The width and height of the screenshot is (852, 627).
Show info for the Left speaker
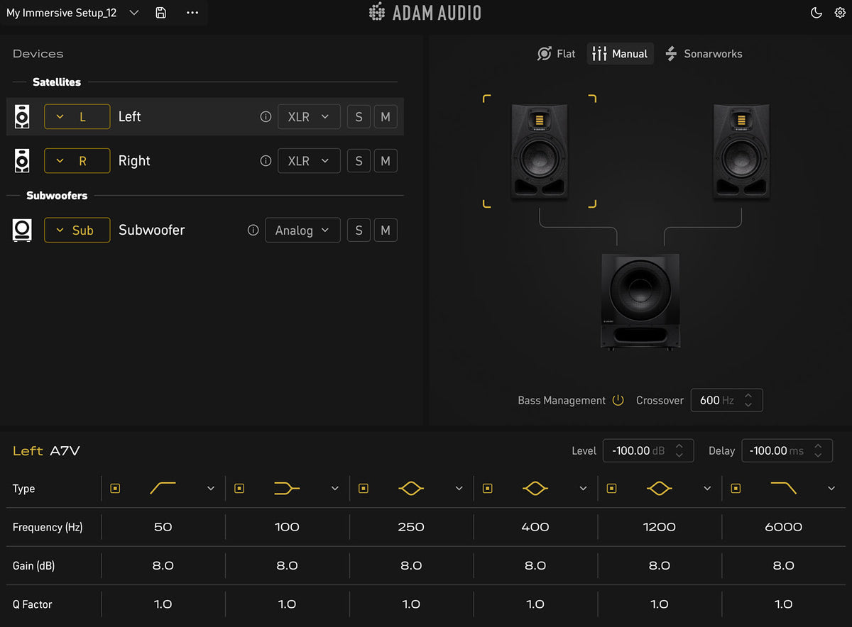pos(266,117)
